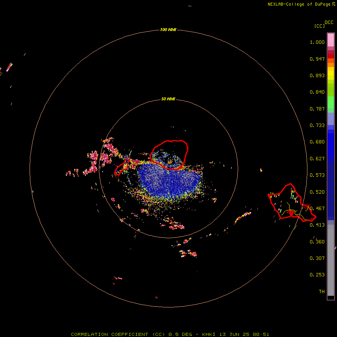Click the 0.680 color scale value
Viewport: 337px width, 337px height.
click(x=317, y=142)
